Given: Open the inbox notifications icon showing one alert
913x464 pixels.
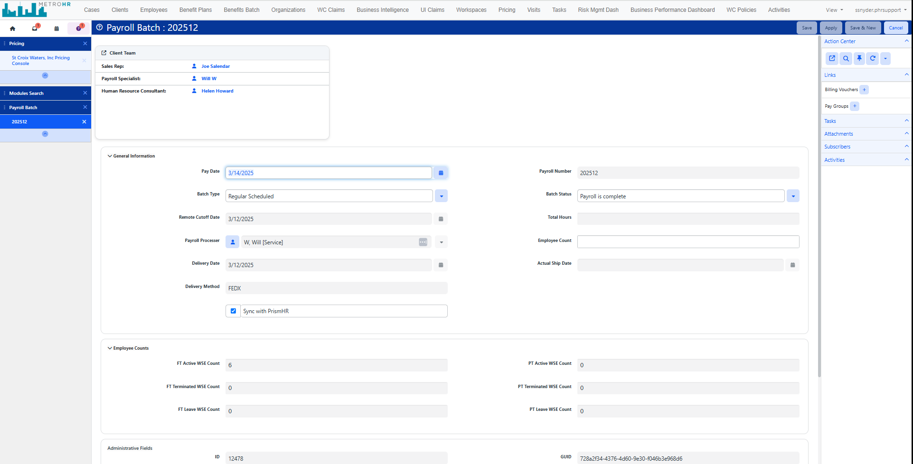Looking at the screenshot, I should coord(34,28).
